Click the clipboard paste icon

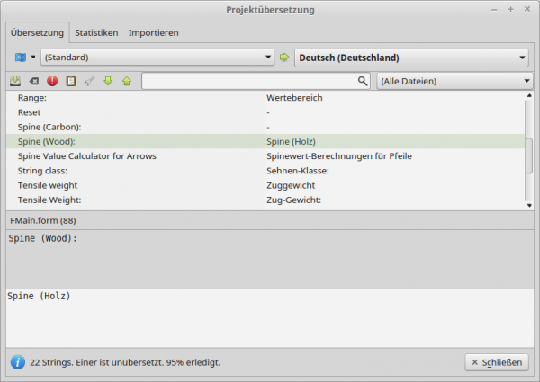pos(70,81)
